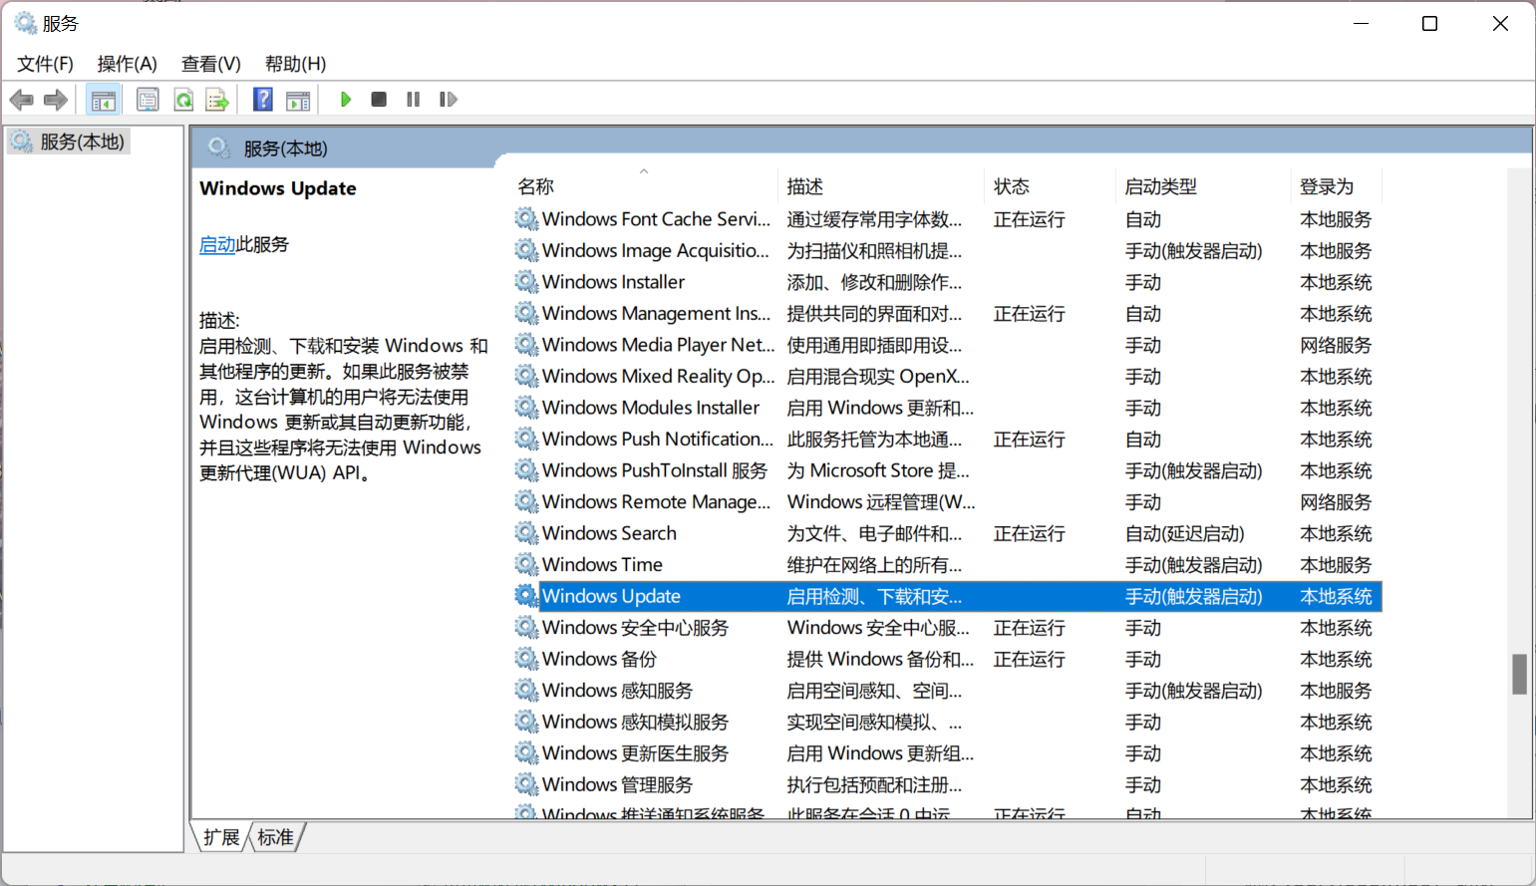Viewport: 1536px width, 886px height.
Task: Select Windows PushToInstall 服务 row
Action: tap(948, 470)
